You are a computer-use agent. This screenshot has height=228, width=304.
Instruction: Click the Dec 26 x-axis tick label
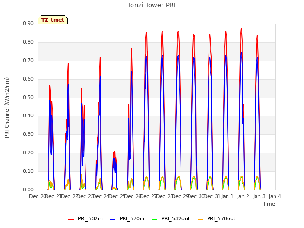133,196
